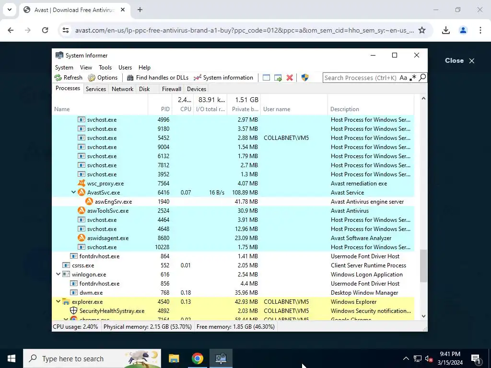Select the aswidsagent.exe process icon
This screenshot has height=368, width=491.
[82, 238]
